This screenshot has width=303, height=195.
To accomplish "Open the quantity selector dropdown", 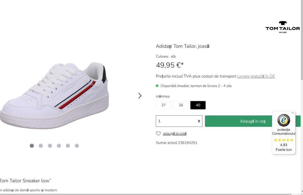I will 179,121.
